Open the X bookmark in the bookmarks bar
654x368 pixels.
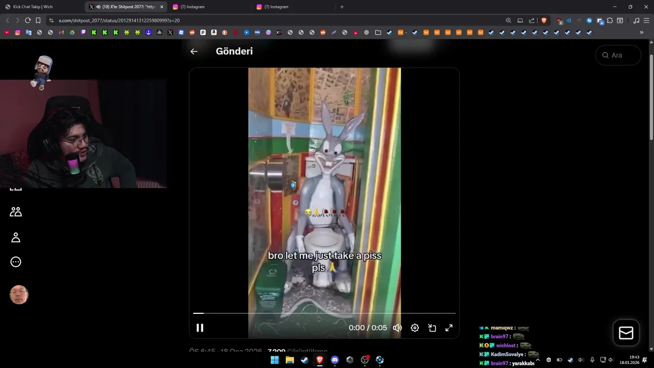point(170,32)
